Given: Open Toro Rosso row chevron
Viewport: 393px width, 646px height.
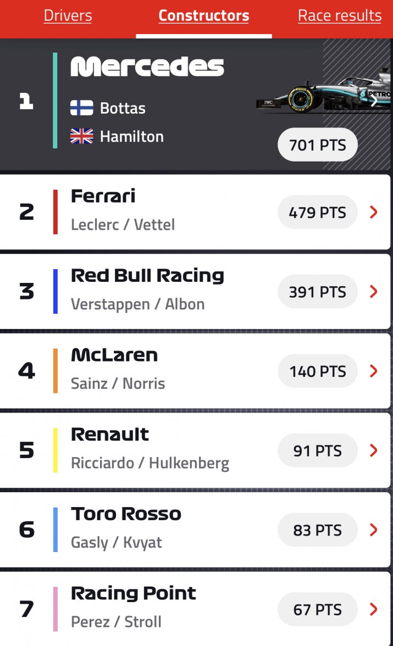Looking at the screenshot, I should coord(374,530).
